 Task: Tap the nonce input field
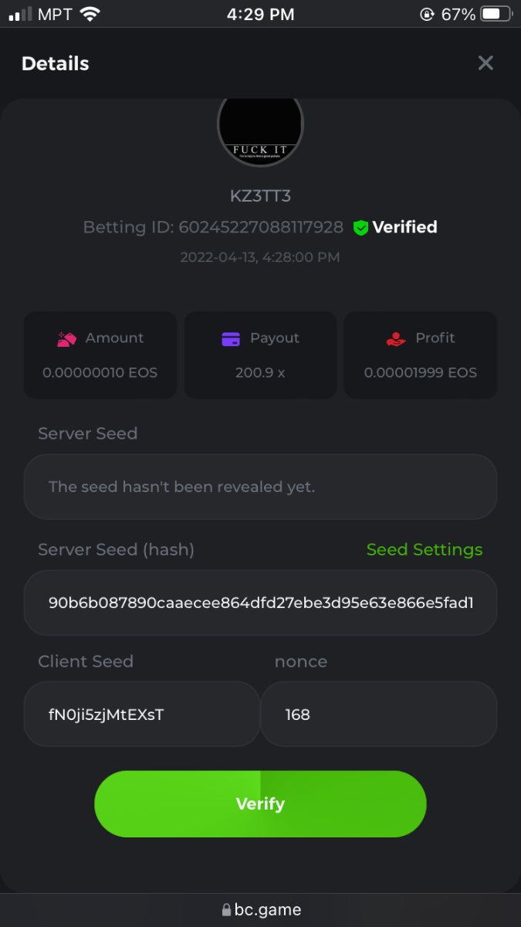click(x=379, y=715)
